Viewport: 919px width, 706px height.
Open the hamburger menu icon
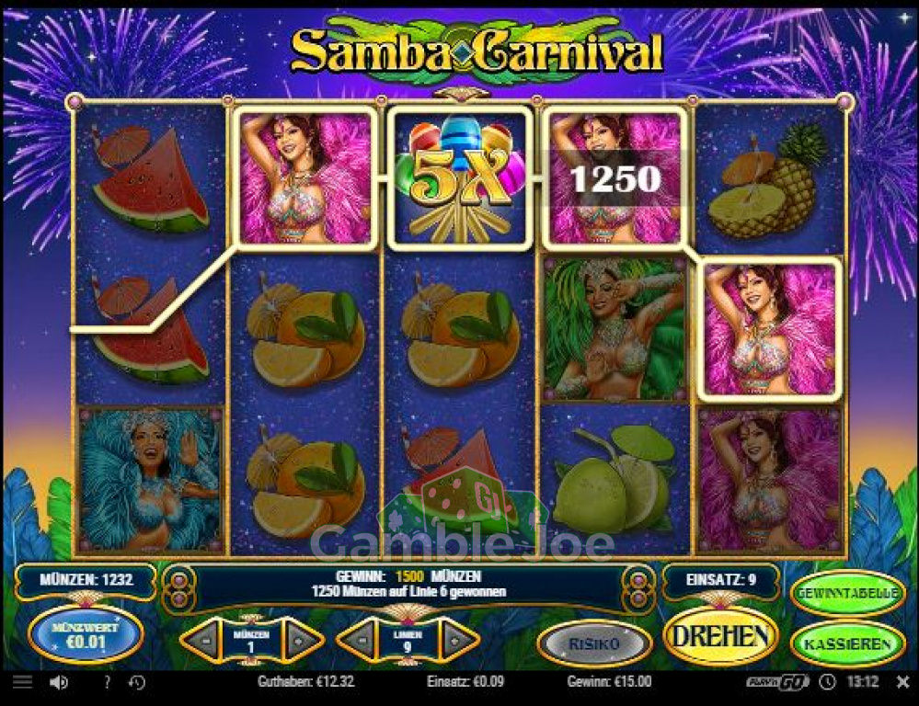click(22, 681)
